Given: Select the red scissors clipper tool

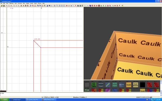Looking at the screenshot, I should [x=67, y=6].
